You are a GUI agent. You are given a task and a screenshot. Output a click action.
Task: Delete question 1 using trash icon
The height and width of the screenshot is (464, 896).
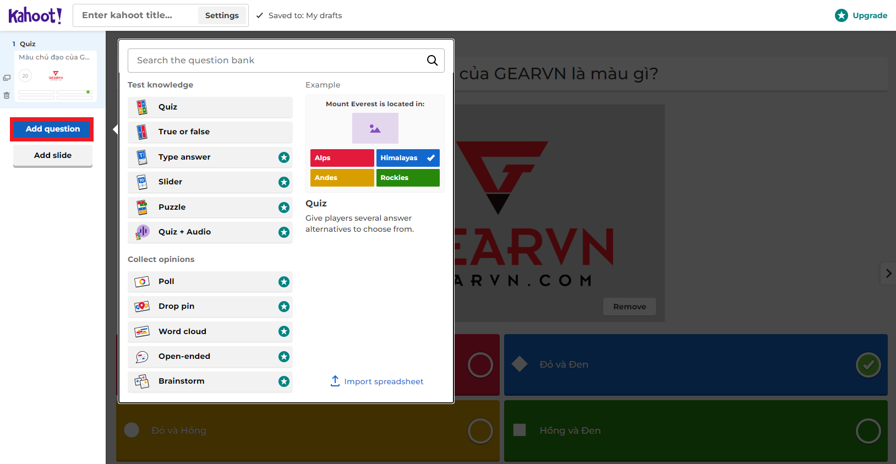(7, 95)
